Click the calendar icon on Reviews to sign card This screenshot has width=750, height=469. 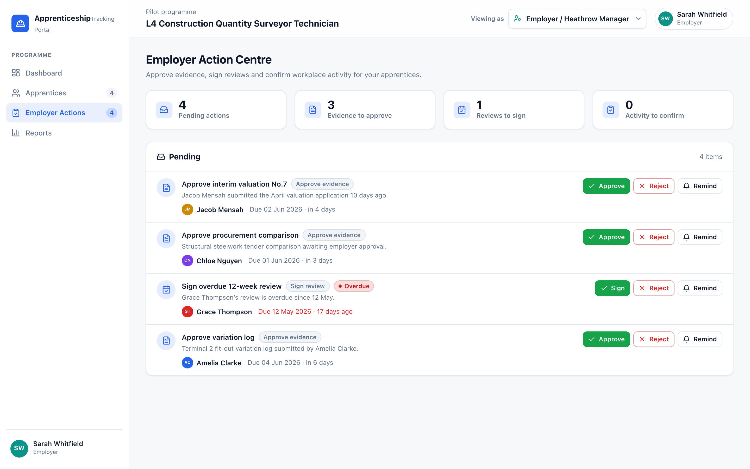[462, 110]
